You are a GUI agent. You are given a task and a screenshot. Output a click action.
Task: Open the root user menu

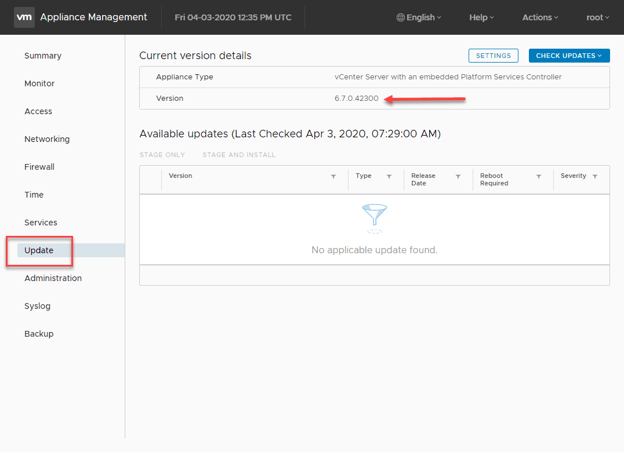coord(598,17)
